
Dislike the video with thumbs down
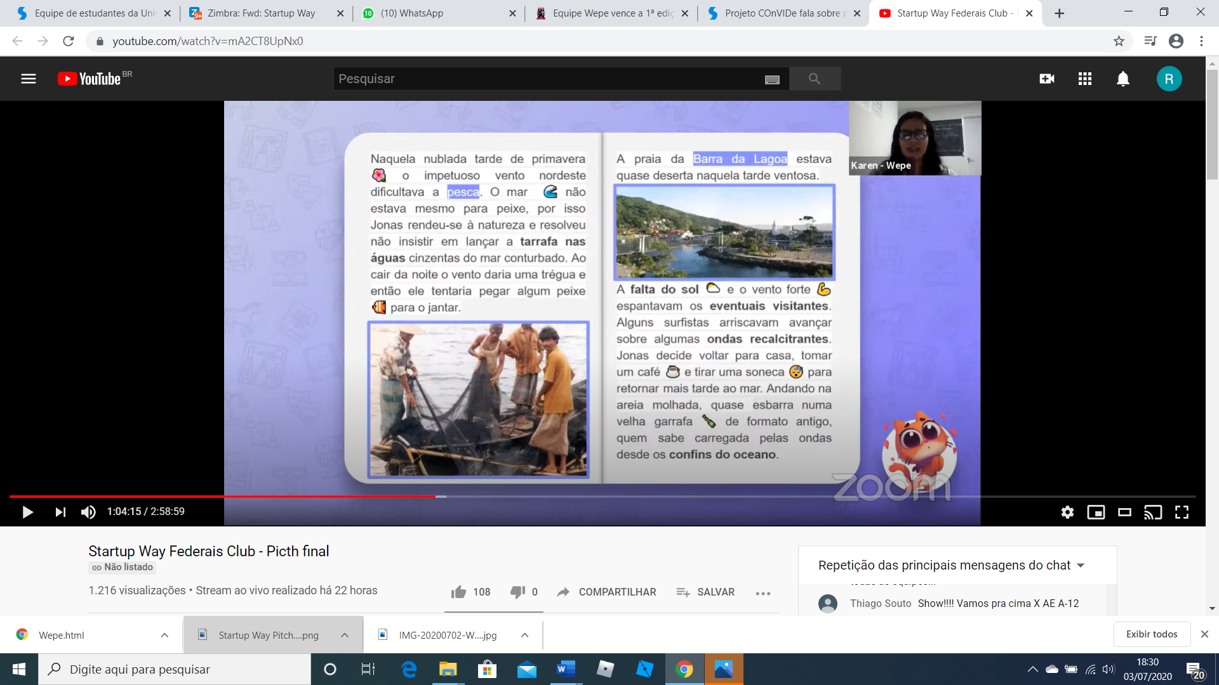coord(517,592)
